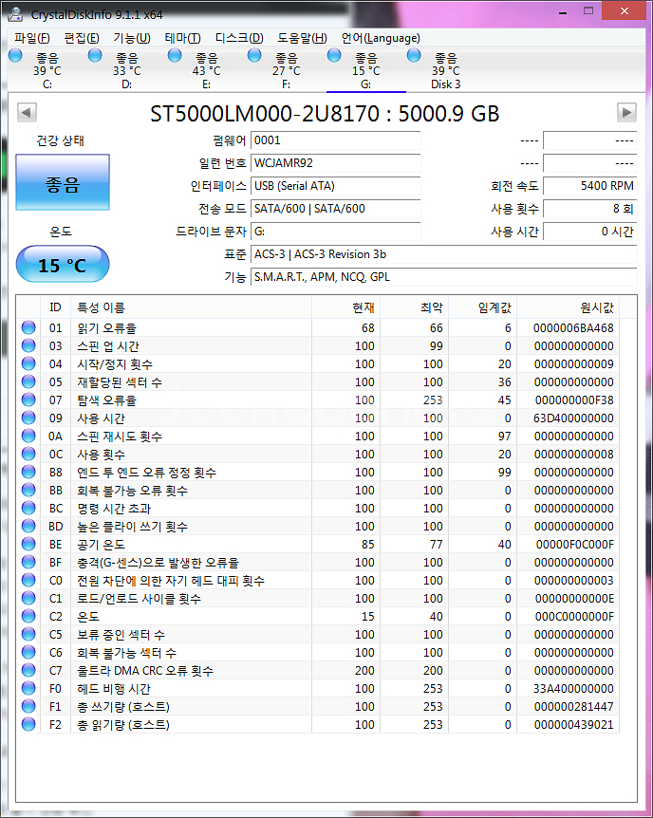The height and width of the screenshot is (818, 653).
Task: Click the firmware field showing 0001
Action: click(336, 140)
